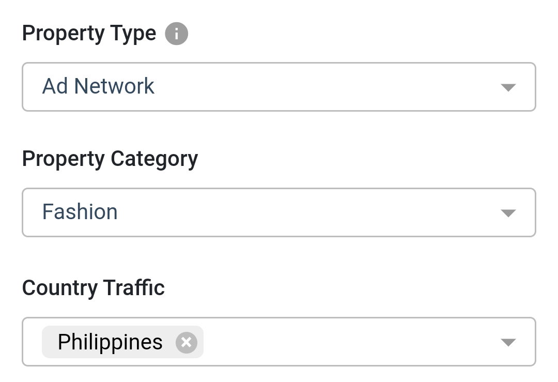Click the Country Traffic label
Screen dimensions: 558x382
(93, 287)
